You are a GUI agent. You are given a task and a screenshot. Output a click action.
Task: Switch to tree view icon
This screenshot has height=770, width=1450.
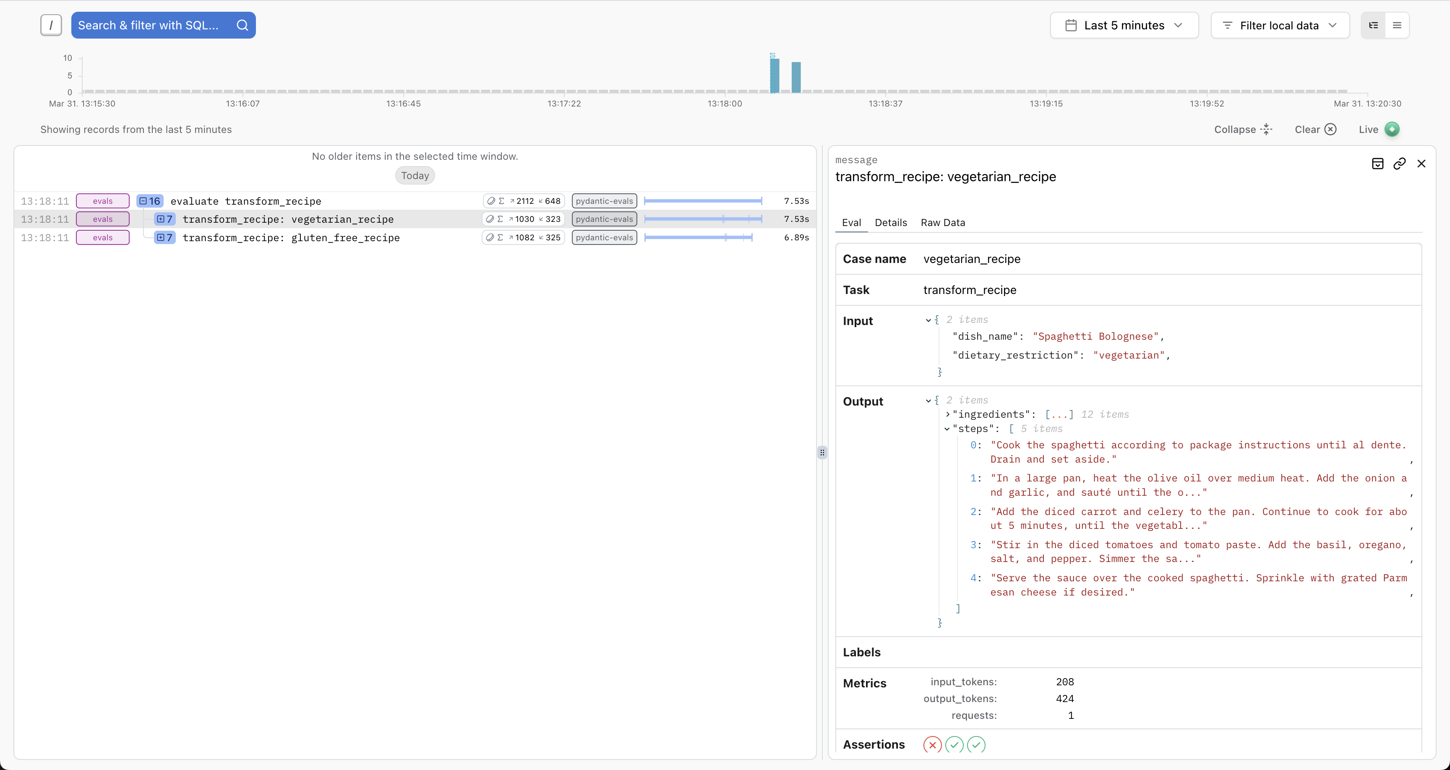(x=1374, y=25)
